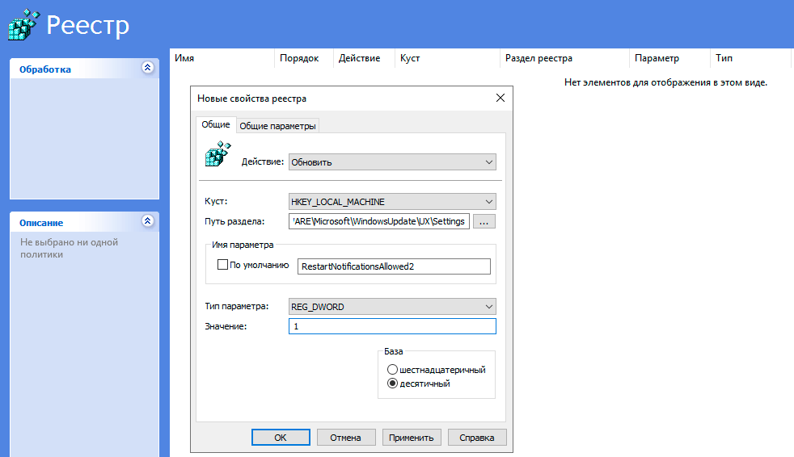Open the Куст dropdown HKEY_LOCAL_MACHINE
794x457 pixels.
(392, 202)
